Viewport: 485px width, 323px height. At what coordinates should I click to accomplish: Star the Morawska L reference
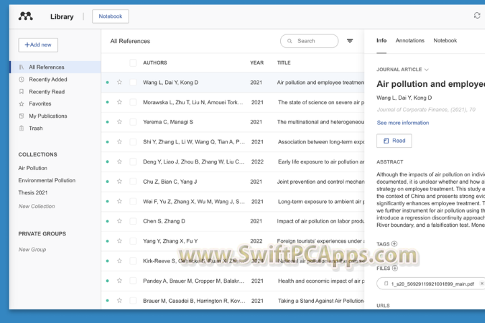point(119,102)
